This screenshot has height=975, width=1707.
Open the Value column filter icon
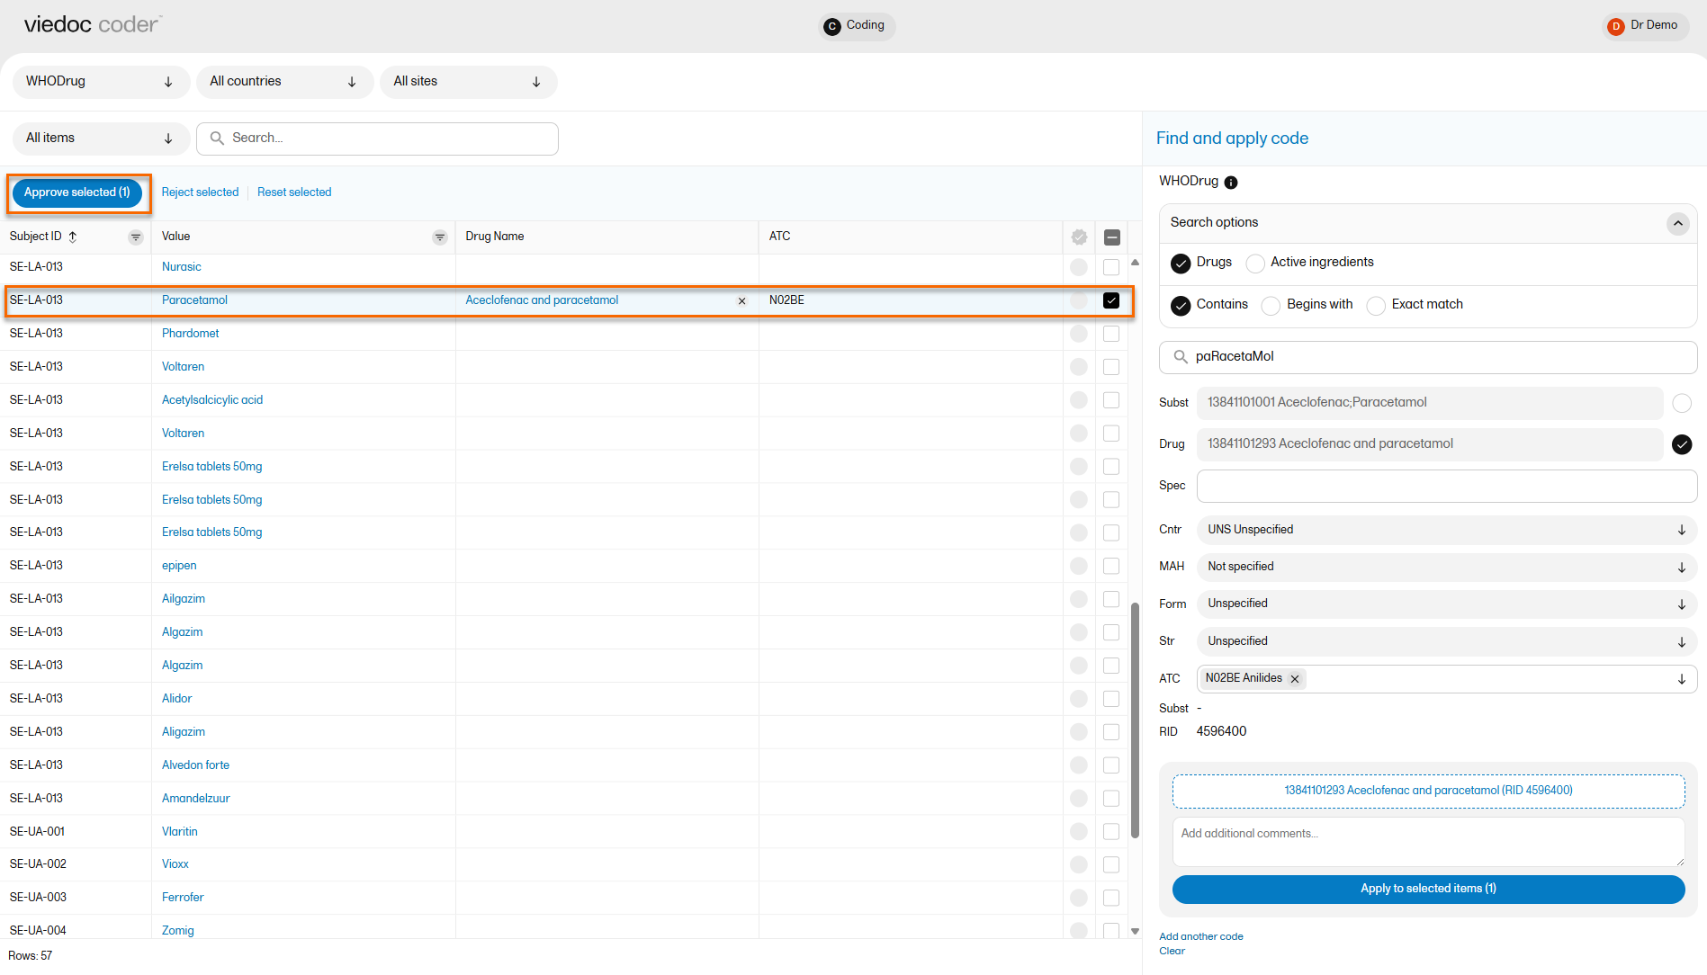tap(439, 237)
